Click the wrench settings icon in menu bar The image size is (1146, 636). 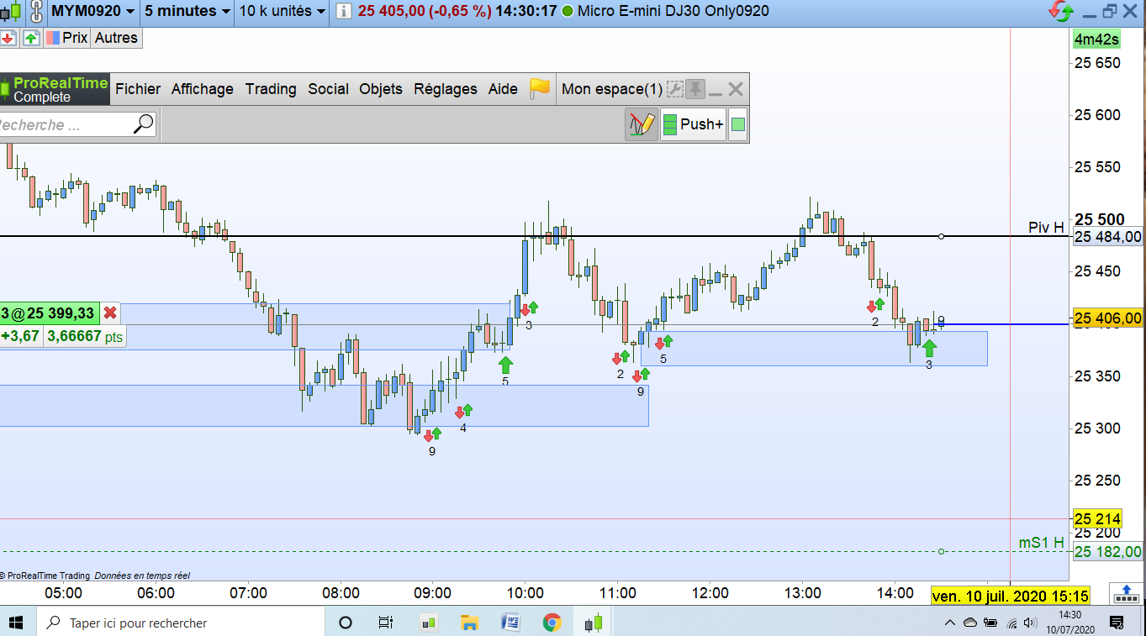(x=674, y=89)
